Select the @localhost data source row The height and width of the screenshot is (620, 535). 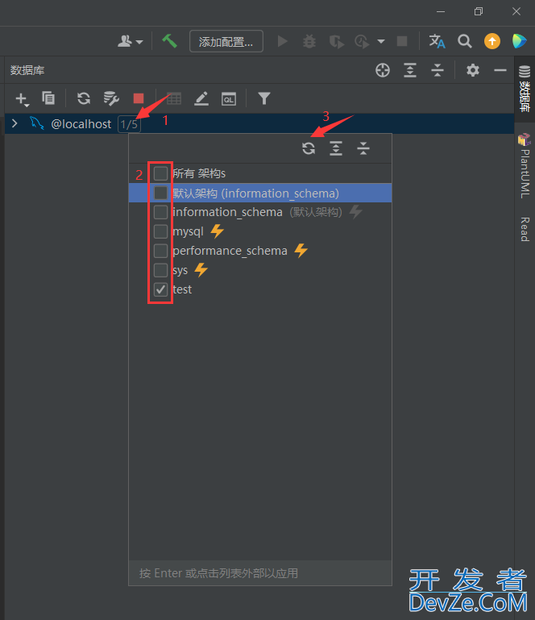tap(259, 124)
